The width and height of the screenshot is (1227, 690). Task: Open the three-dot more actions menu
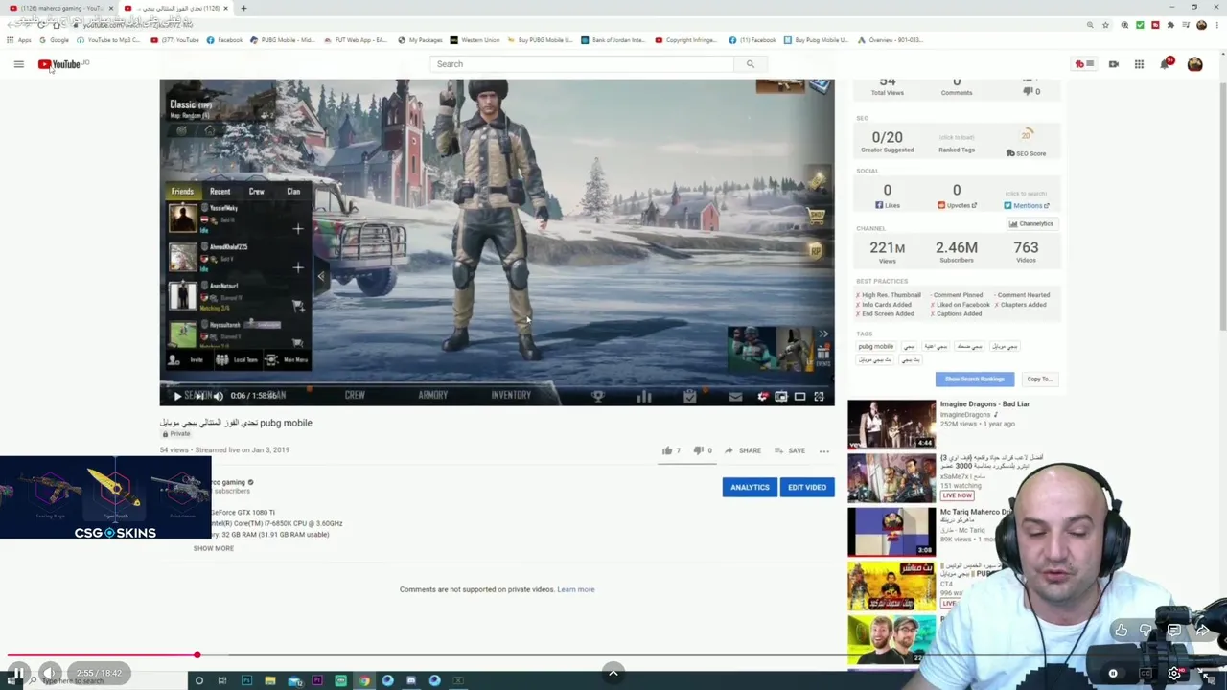pyautogui.click(x=824, y=450)
